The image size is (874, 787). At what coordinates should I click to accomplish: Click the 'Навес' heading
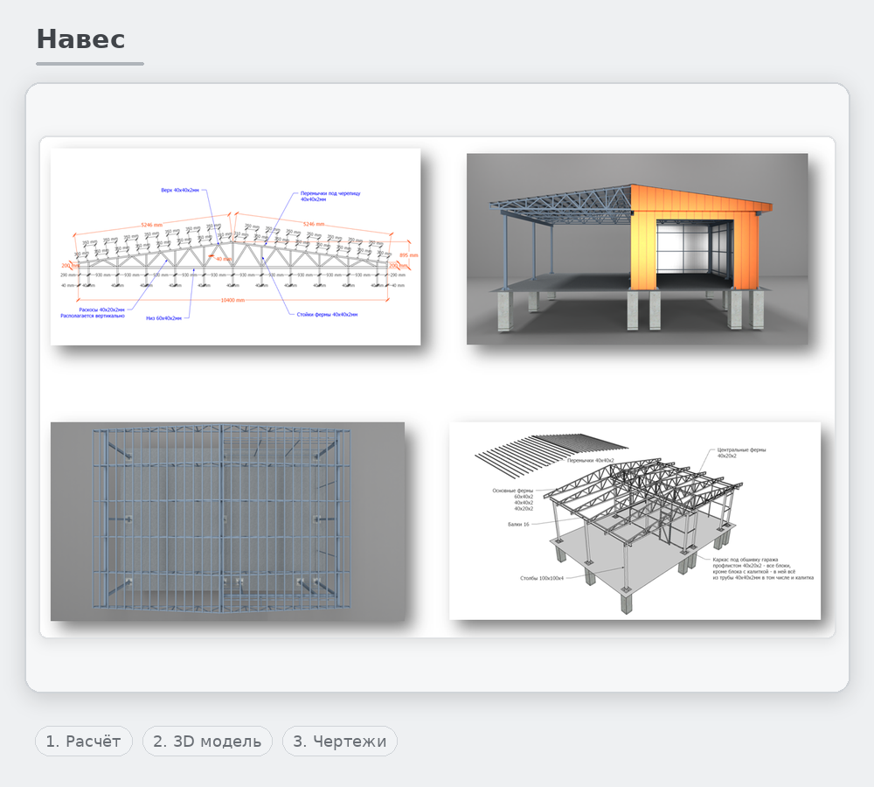80,39
